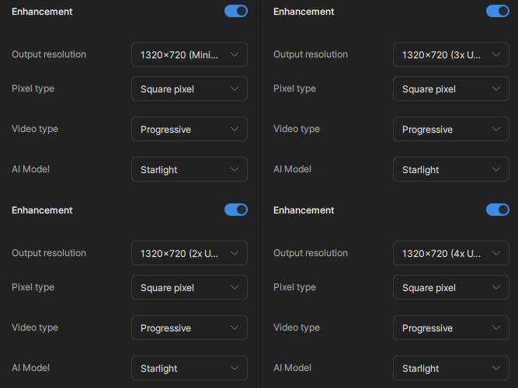This screenshot has width=518, height=388.
Task: Expand Video type dropdown in the top-right panel
Action: pos(451,129)
